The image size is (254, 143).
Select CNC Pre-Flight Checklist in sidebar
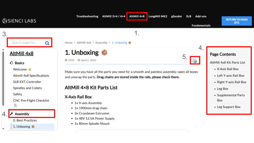[x=31, y=101]
